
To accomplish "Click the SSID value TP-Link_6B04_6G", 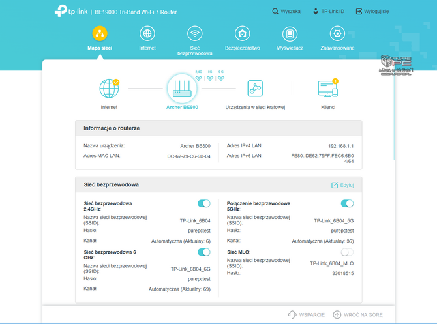I will click(190, 269).
